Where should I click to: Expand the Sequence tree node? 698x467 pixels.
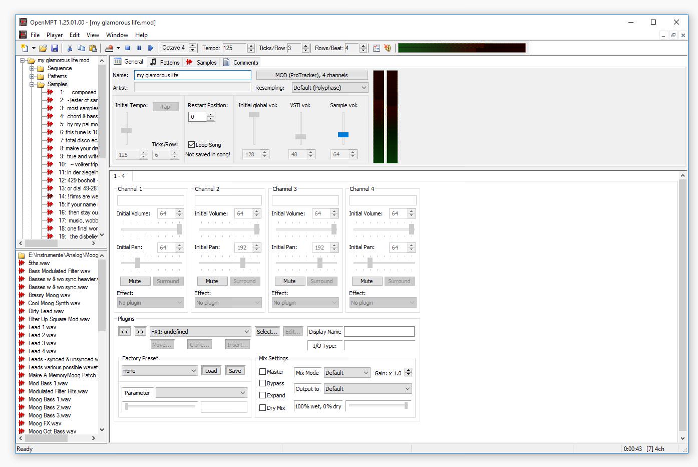(x=32, y=68)
